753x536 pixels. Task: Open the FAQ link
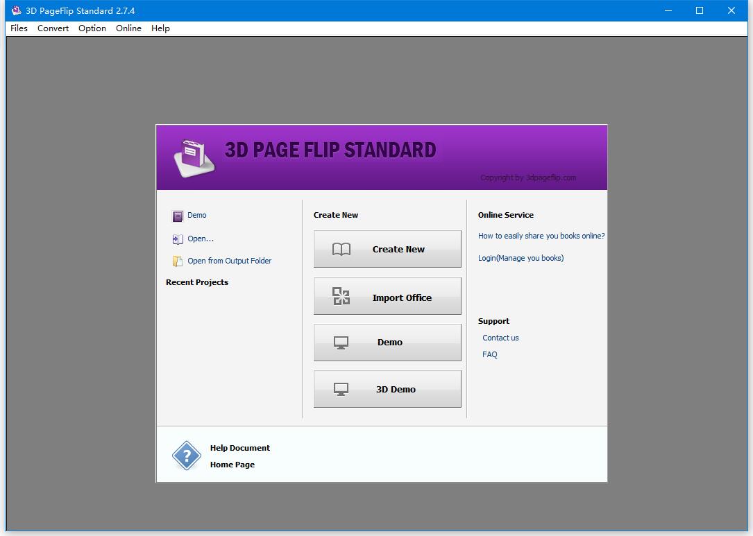490,354
